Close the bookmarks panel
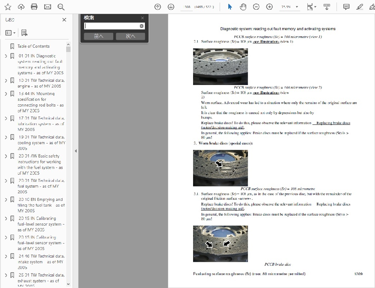 pos(64,20)
